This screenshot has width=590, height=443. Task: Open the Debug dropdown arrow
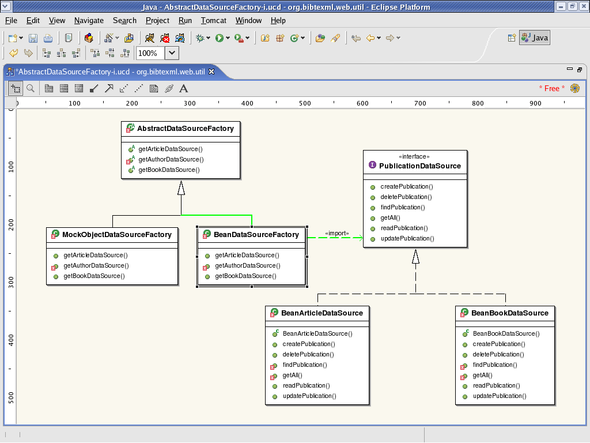pos(208,38)
